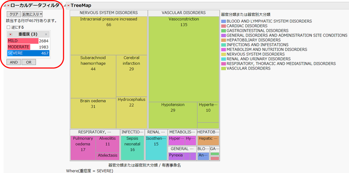Select the Subarachnoid haemorrhage tile

coord(93,77)
